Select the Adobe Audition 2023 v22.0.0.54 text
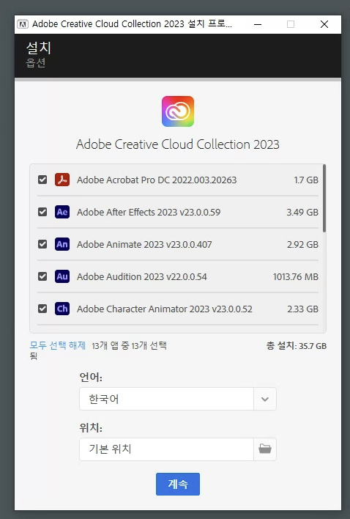 tap(142, 276)
